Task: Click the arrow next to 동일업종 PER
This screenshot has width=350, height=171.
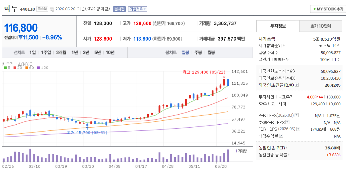Action: click(287, 148)
